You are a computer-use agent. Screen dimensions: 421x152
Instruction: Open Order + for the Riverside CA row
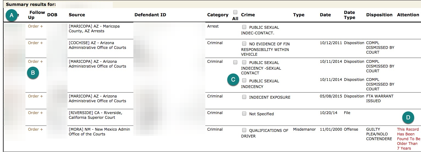tap(35, 113)
